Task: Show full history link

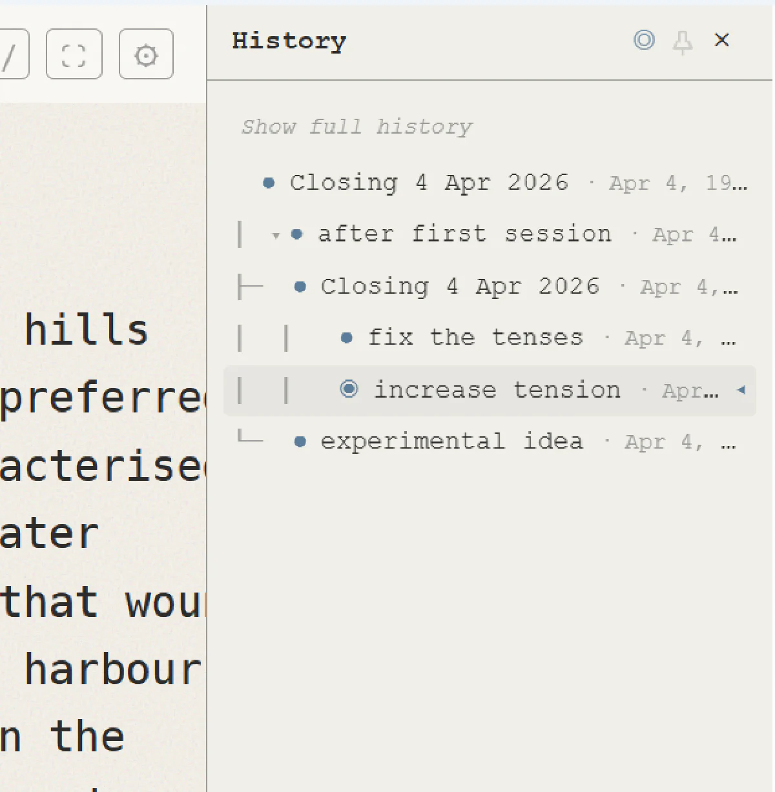Action: [356, 127]
